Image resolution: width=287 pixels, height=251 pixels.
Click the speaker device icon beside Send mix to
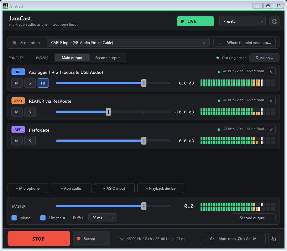(14, 43)
